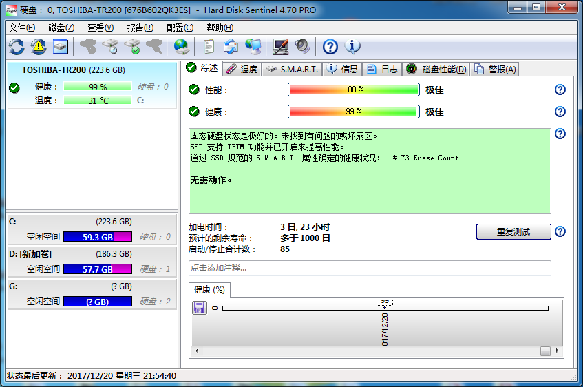Click the speaker sound toolbar icon
The height and width of the screenshot is (387, 583).
coord(302,47)
